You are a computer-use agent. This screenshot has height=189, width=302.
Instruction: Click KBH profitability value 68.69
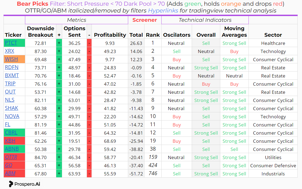pos(110,141)
